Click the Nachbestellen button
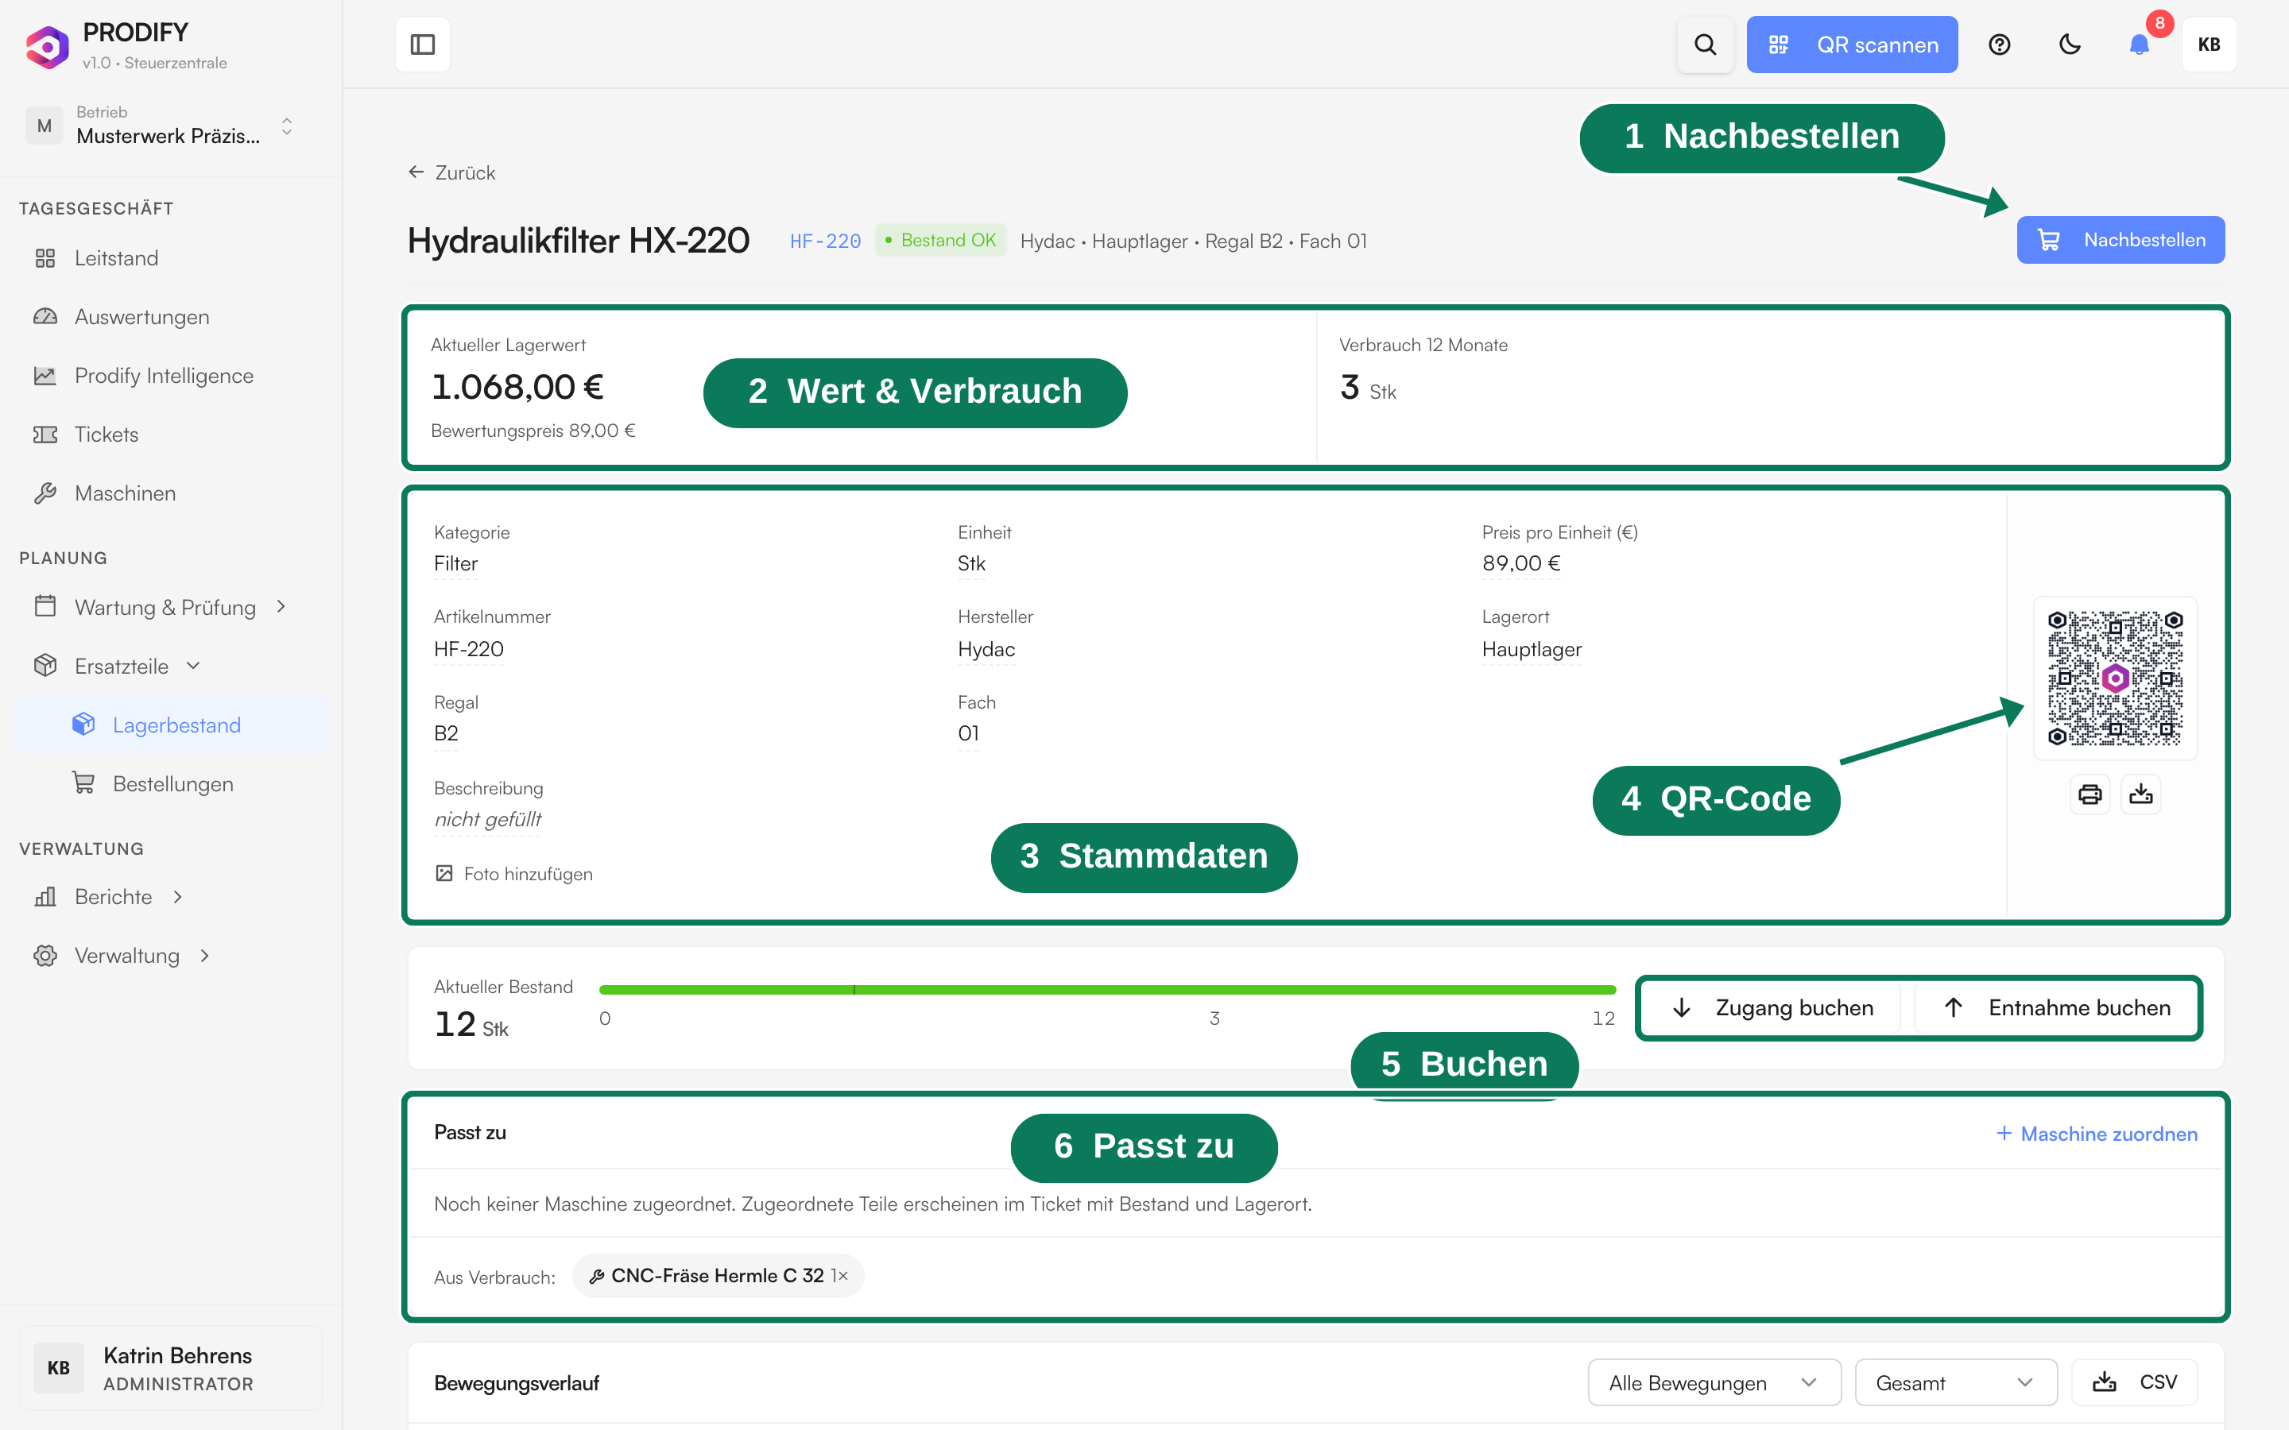This screenshot has width=2289, height=1430. [x=2120, y=240]
